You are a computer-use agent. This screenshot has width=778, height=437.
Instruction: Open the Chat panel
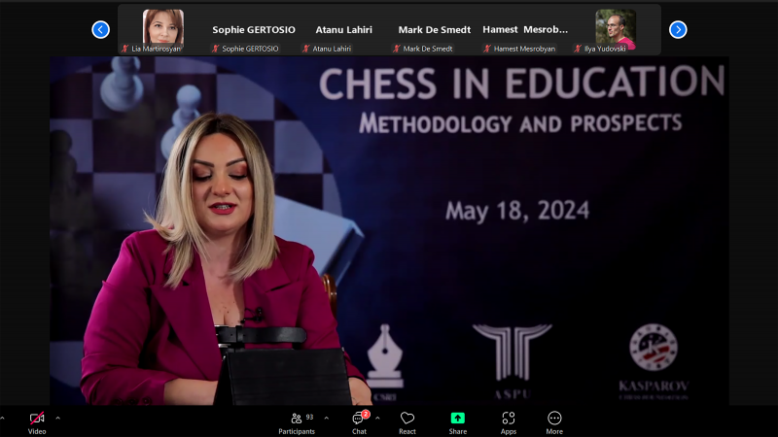point(359,419)
